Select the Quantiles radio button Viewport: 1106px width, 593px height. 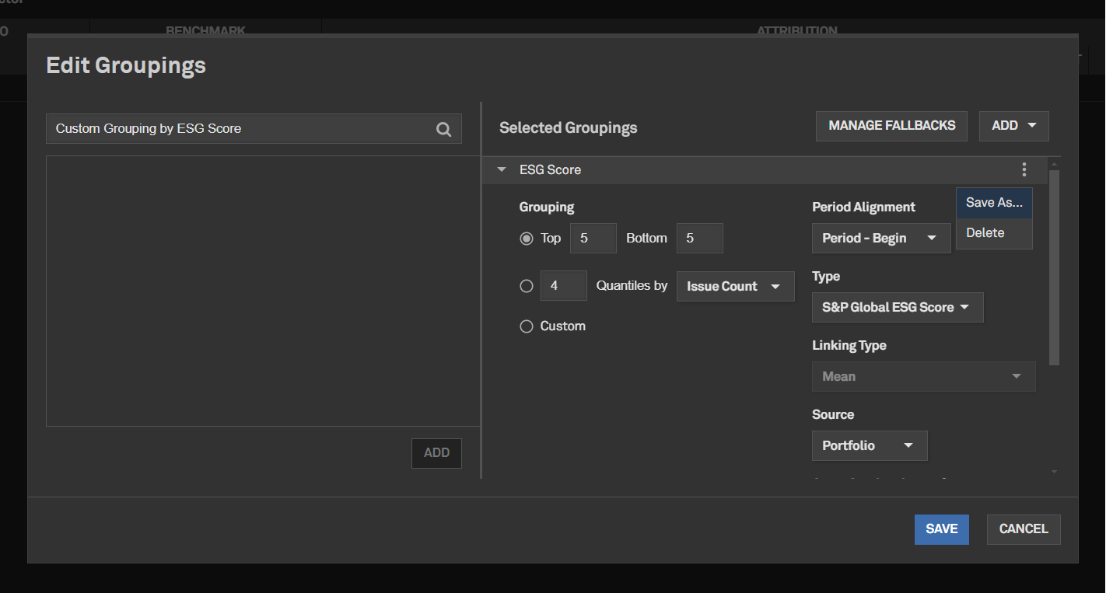[x=527, y=286]
